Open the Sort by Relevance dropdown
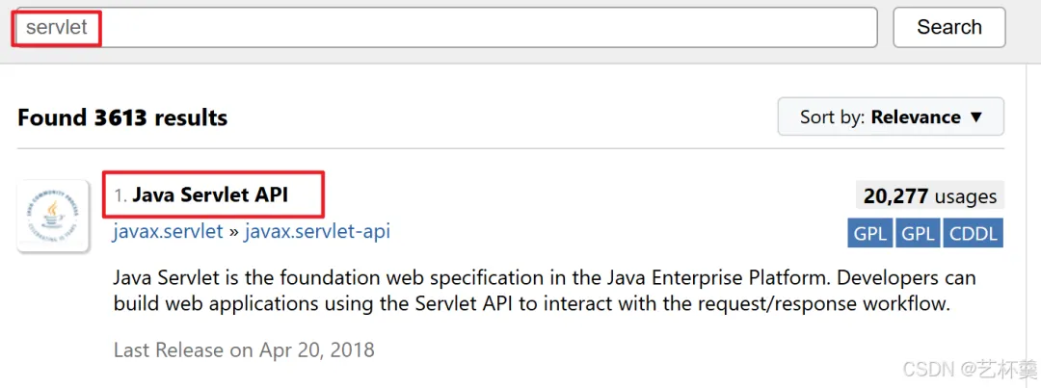The width and height of the screenshot is (1041, 388). [891, 117]
